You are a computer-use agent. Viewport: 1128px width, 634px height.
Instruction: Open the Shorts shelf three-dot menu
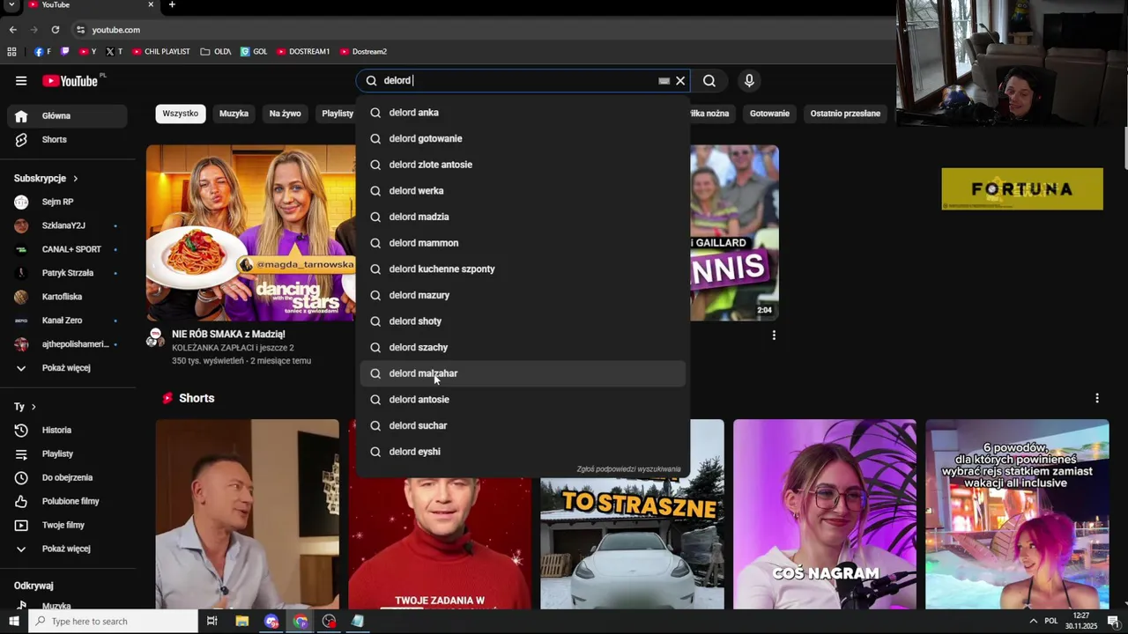pos(1097,398)
